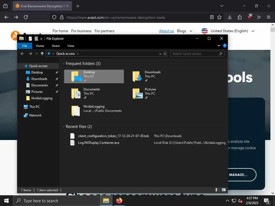The height and width of the screenshot is (206, 275).
Task: Click the Search Quick access field
Action: (x=197, y=54)
